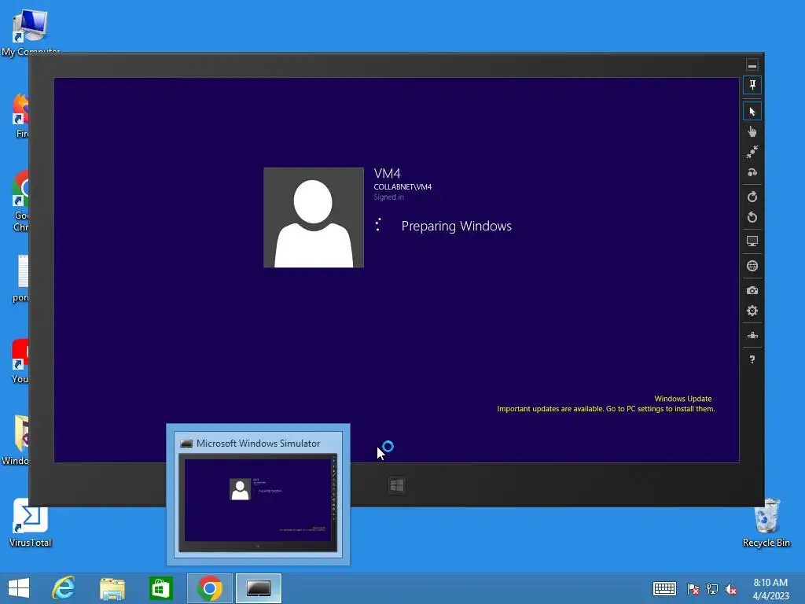Open Action Center flag icon
This screenshot has height=604, width=805.
click(693, 589)
